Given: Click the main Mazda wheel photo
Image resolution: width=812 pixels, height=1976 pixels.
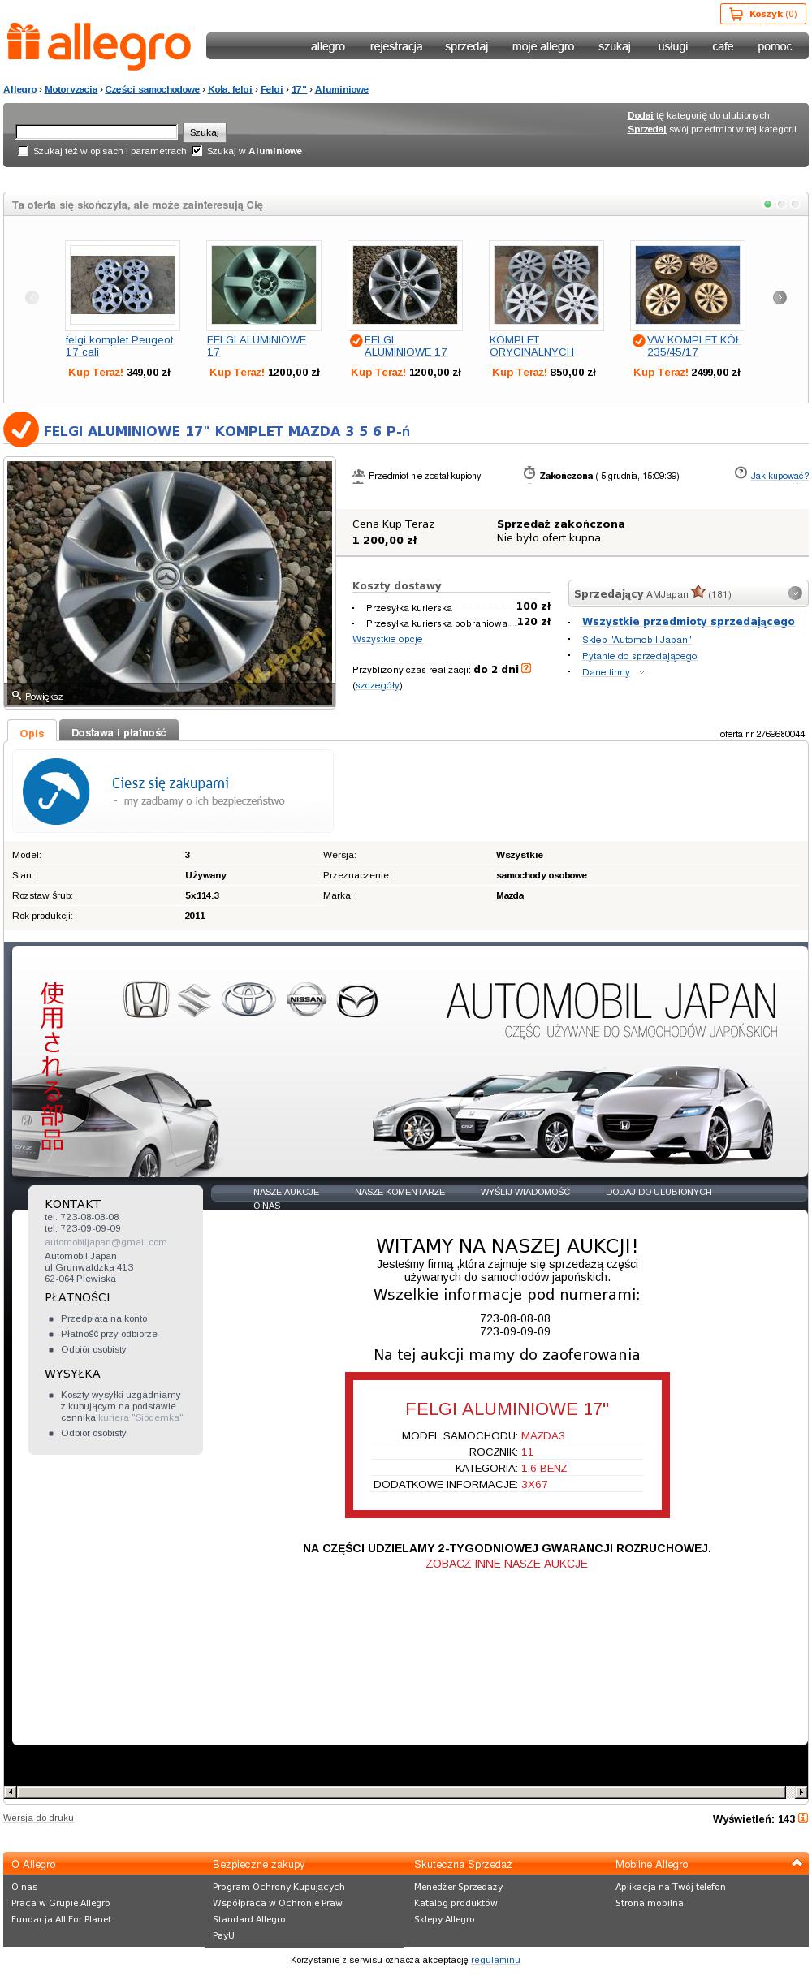Looking at the screenshot, I should 170,582.
